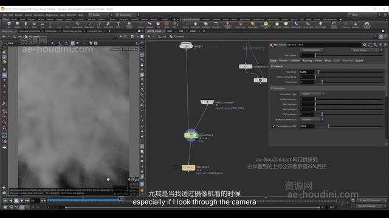Screen dimensions: 389x218
Task: Collapse the Simulation section
Action: pyautogui.click(x=272, y=88)
